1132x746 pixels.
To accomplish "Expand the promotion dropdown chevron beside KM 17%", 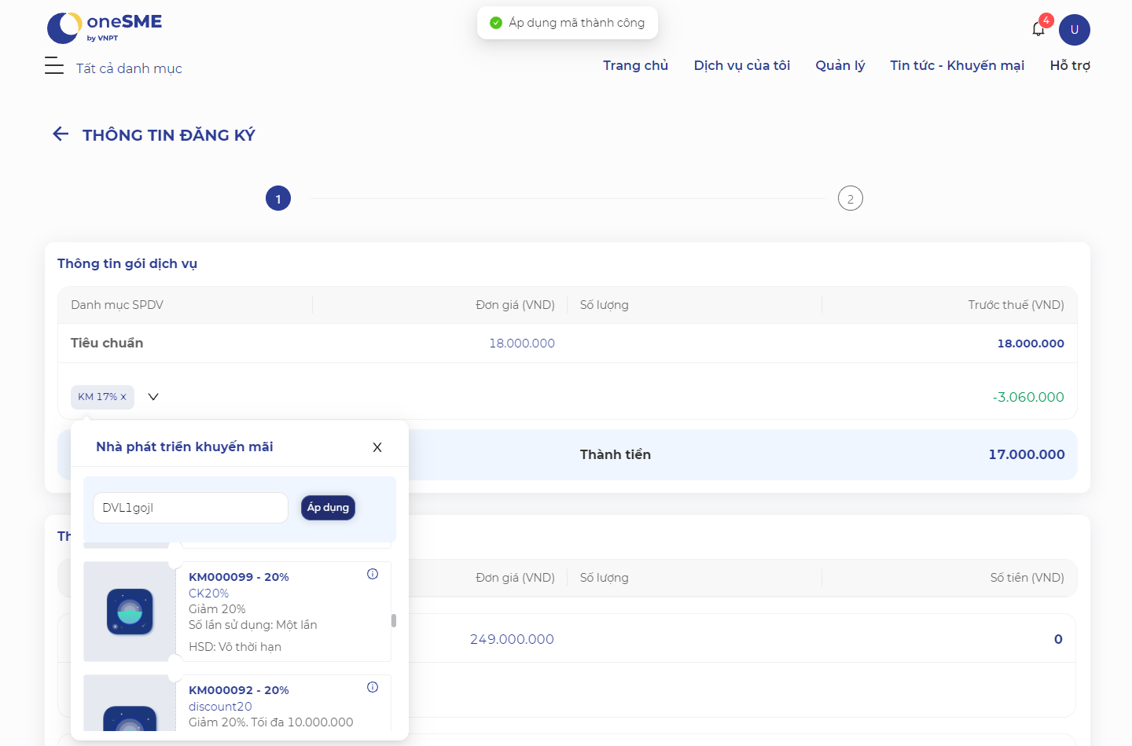I will click(153, 397).
